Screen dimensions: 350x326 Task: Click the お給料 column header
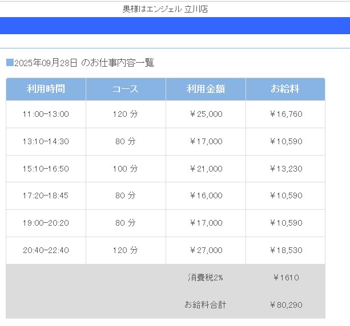pyautogui.click(x=285, y=89)
